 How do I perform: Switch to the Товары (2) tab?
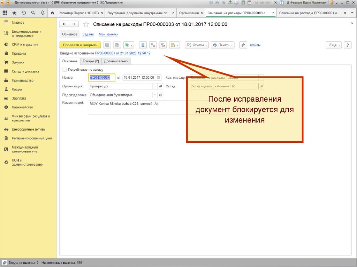click(91, 61)
